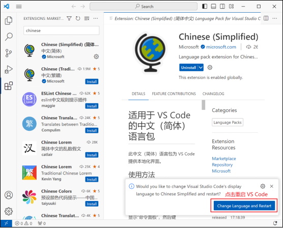Viewport: 283px width, 228px height.
Task: Switch to the Feature Contributions tab
Action: (x=174, y=94)
